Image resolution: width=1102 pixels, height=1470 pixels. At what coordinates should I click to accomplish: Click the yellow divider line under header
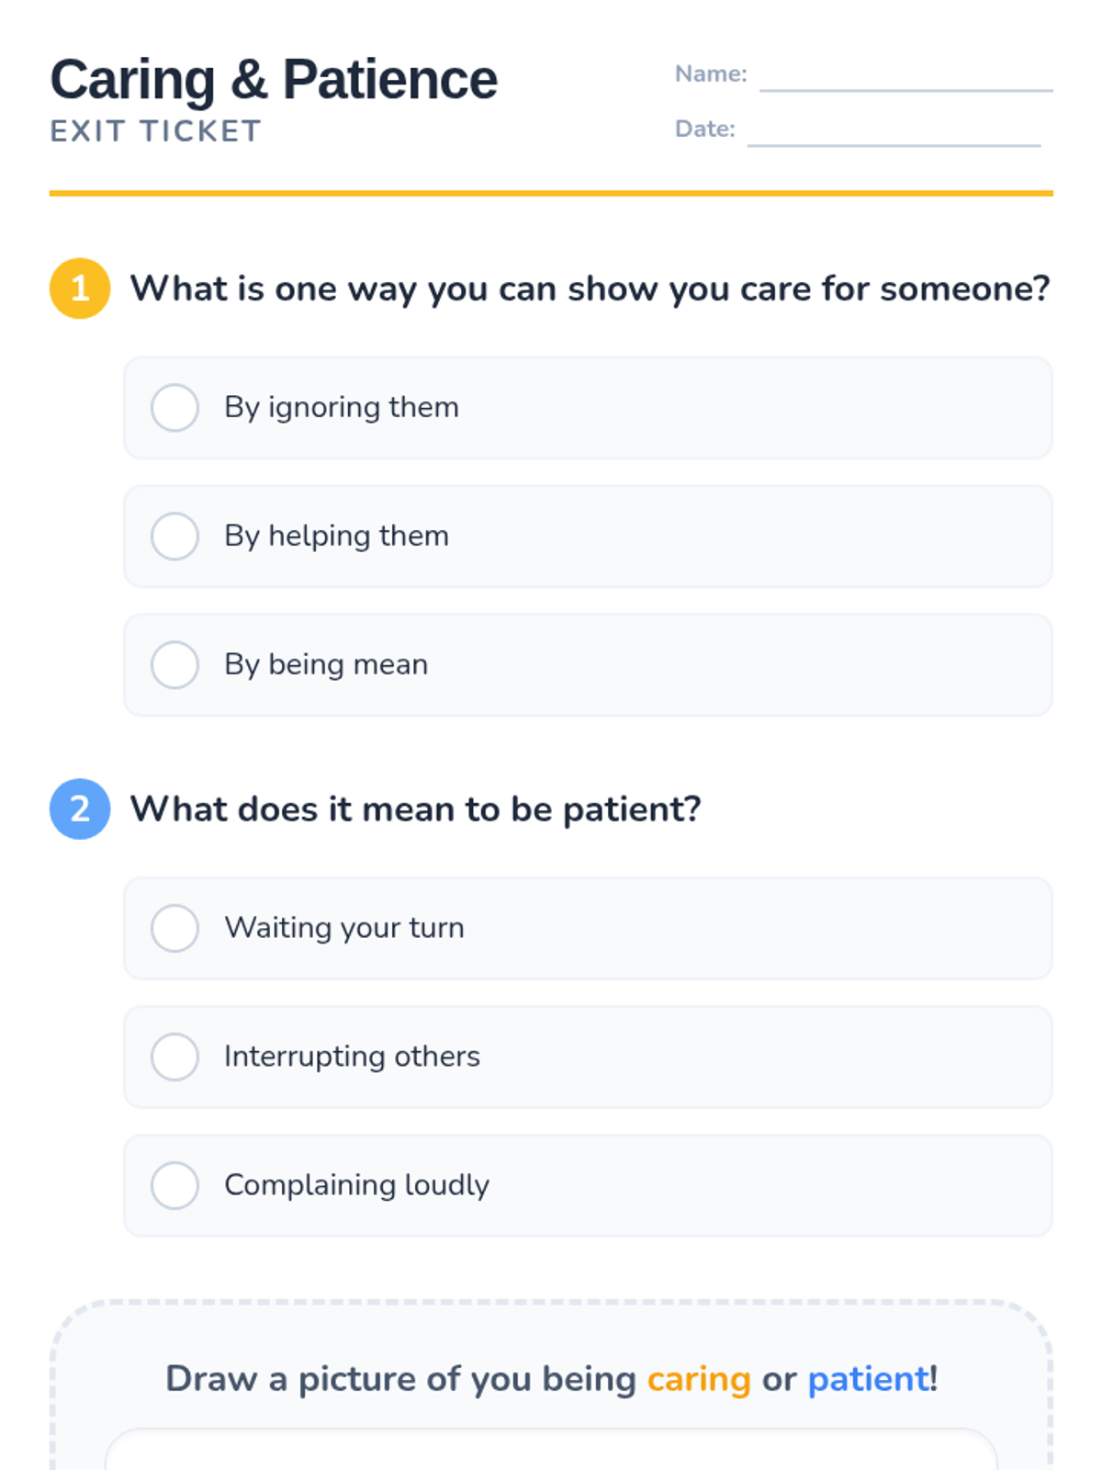tap(551, 193)
